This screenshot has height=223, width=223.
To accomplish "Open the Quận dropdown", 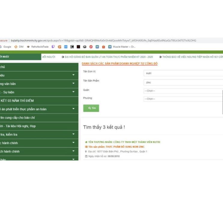I will [x=183, y=91].
